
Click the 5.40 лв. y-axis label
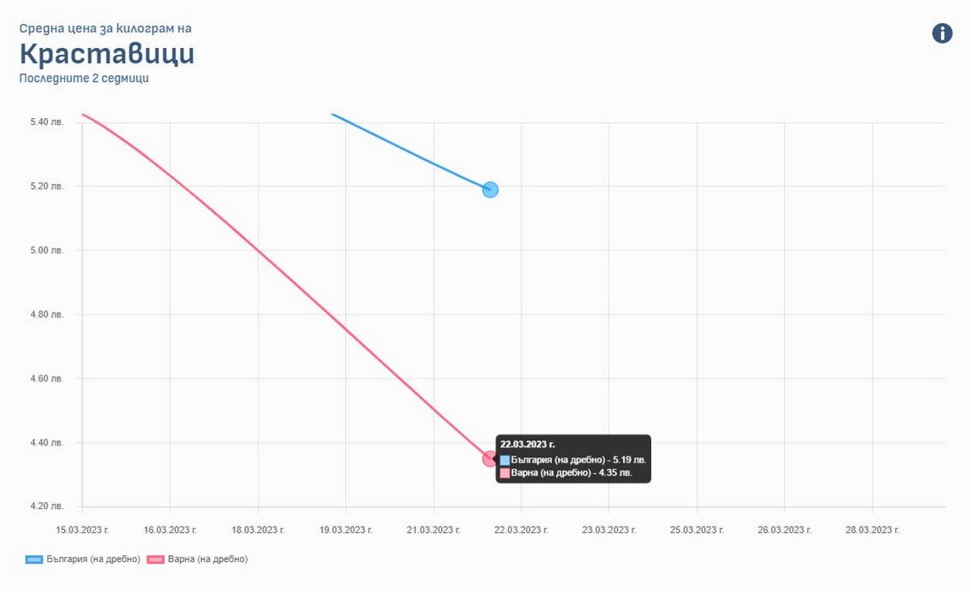point(46,122)
